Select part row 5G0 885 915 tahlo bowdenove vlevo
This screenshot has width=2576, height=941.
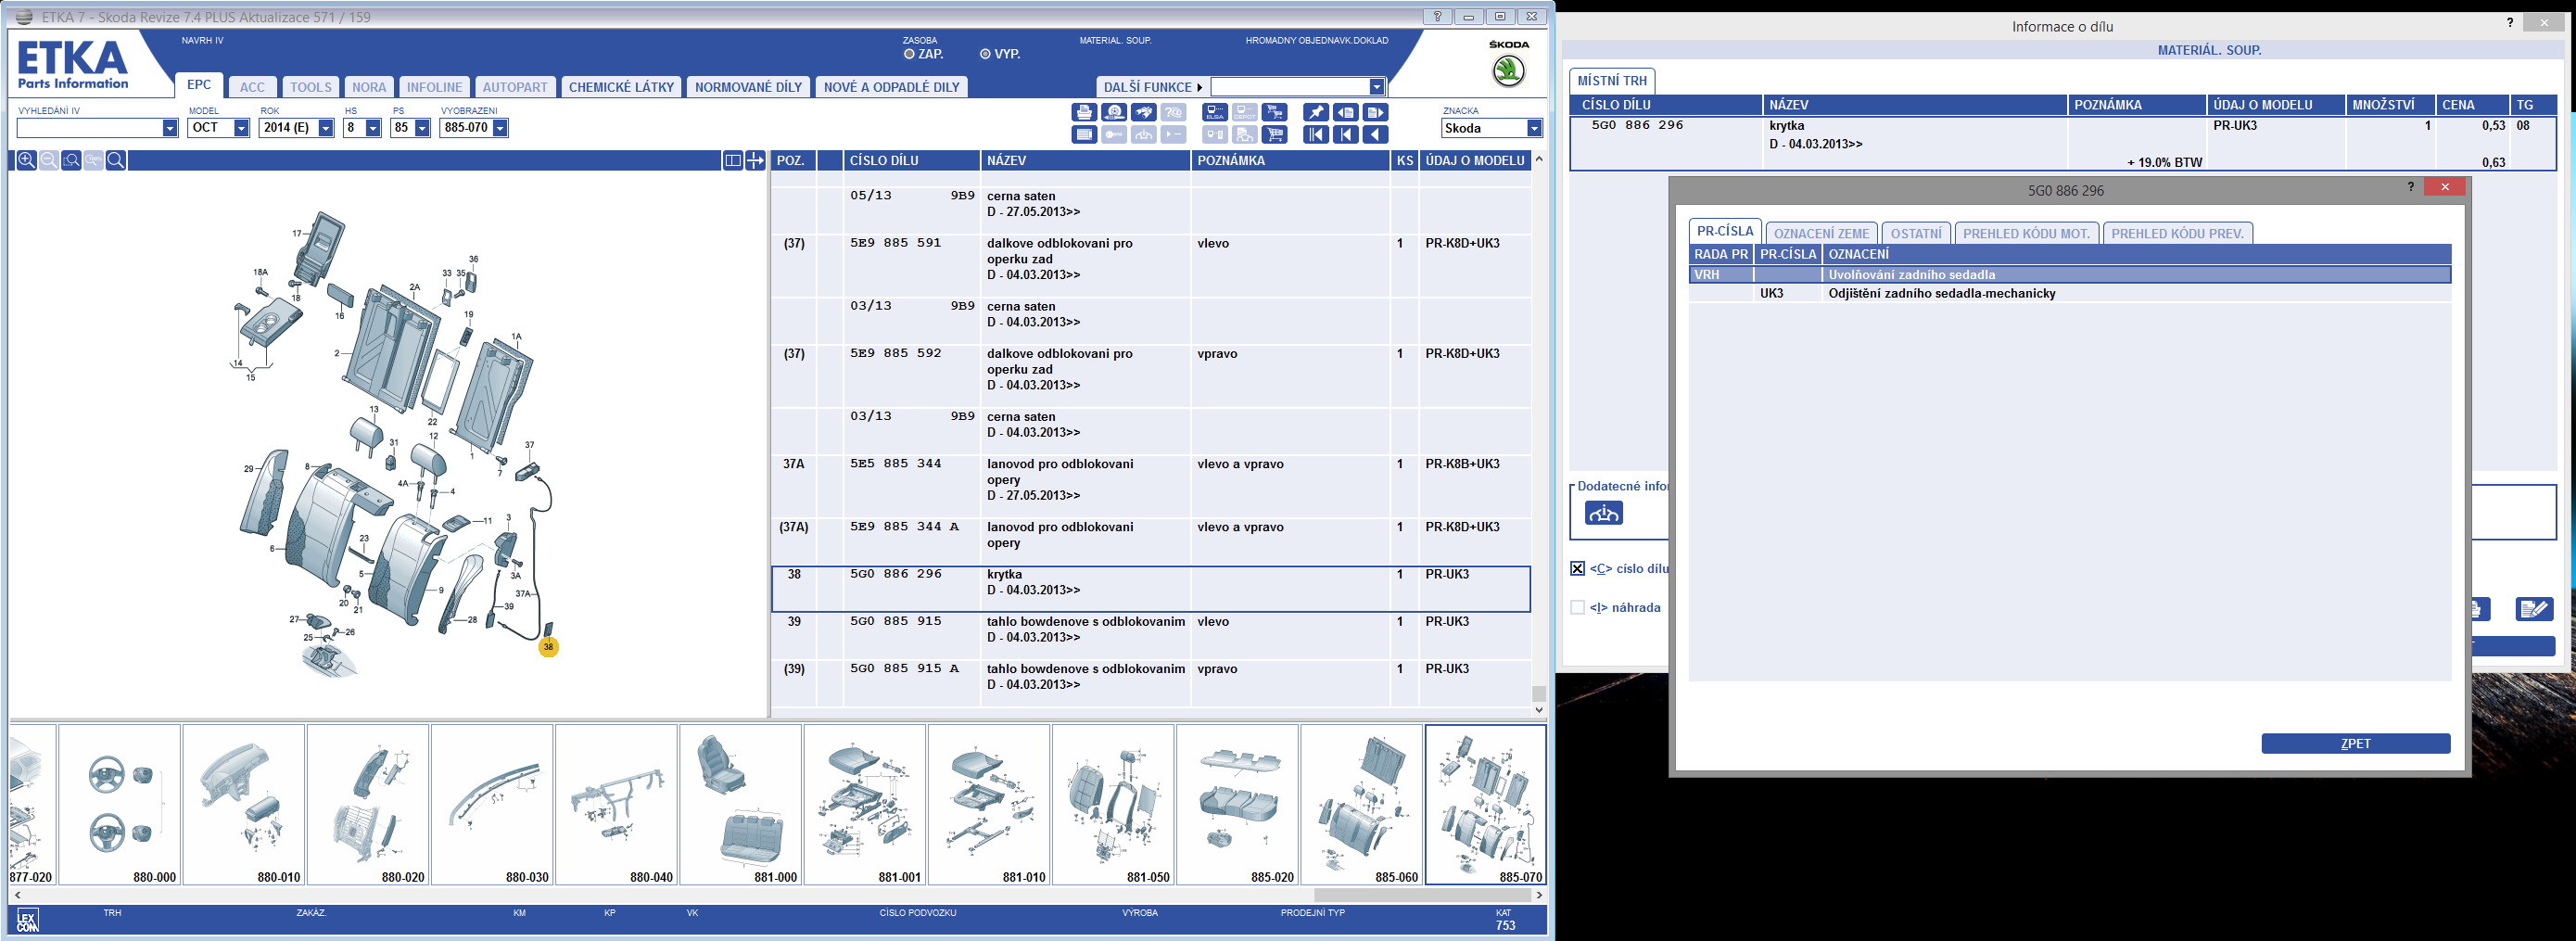1150,636
